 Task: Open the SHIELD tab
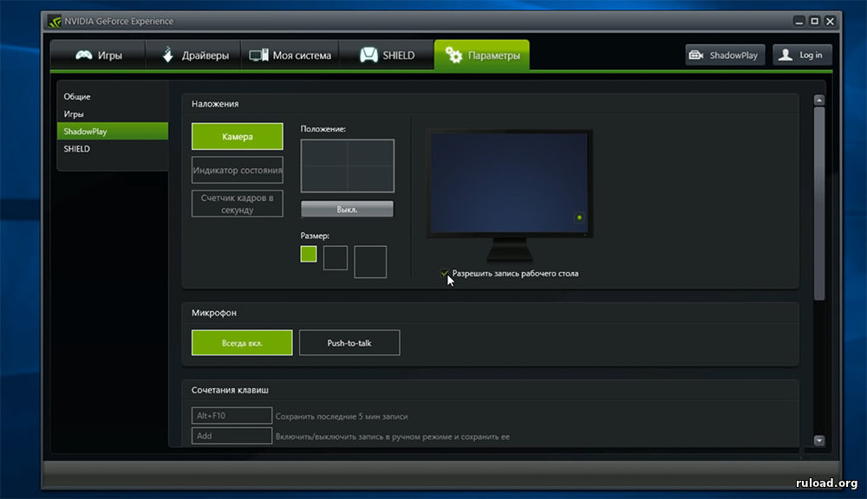click(x=387, y=55)
